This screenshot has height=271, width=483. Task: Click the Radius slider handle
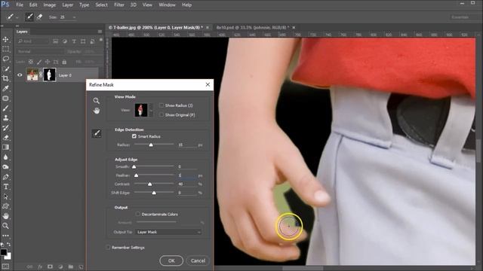(x=151, y=145)
